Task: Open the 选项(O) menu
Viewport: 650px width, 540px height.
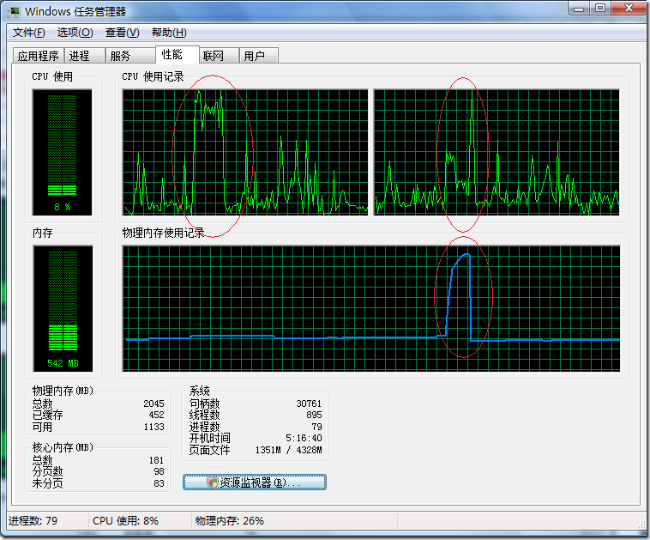Action: click(75, 33)
